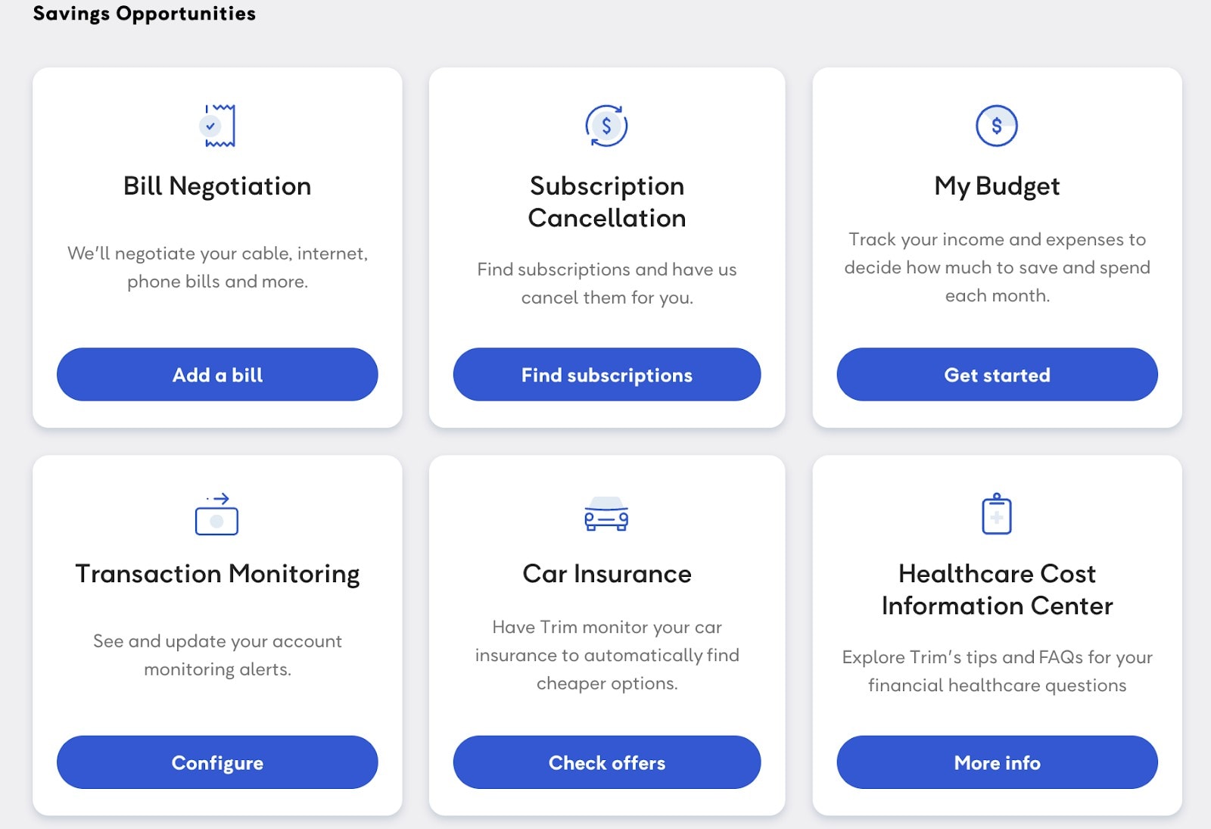This screenshot has height=829, width=1211.
Task: Click the Subscription Cancellation heading
Action: pos(607,202)
